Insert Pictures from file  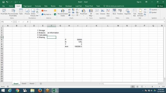(x=27, y=12)
